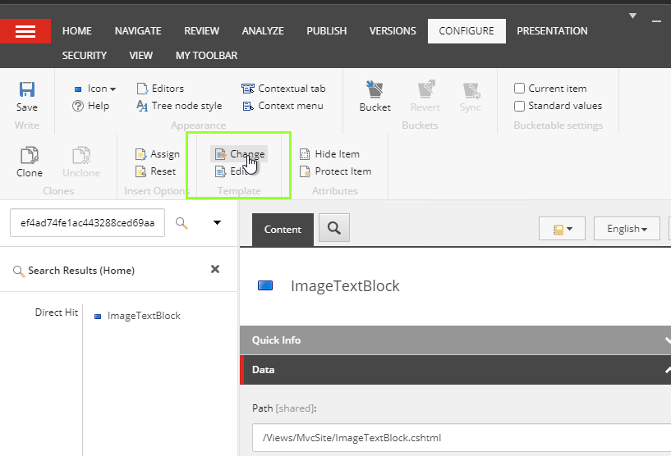Image resolution: width=671 pixels, height=456 pixels.
Task: Click the ImageTextBlock item title
Action: pos(345,286)
